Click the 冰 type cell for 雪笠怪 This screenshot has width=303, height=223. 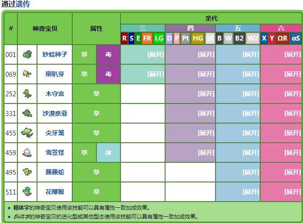[108, 153]
